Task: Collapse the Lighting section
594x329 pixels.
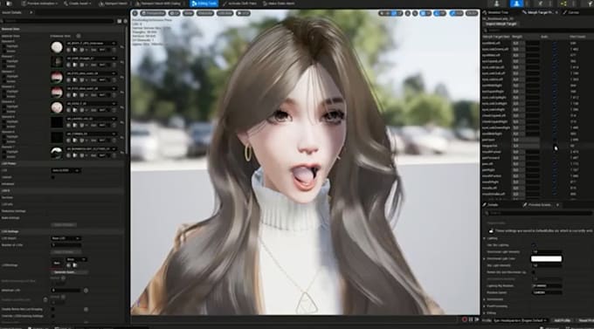Action: click(484, 238)
